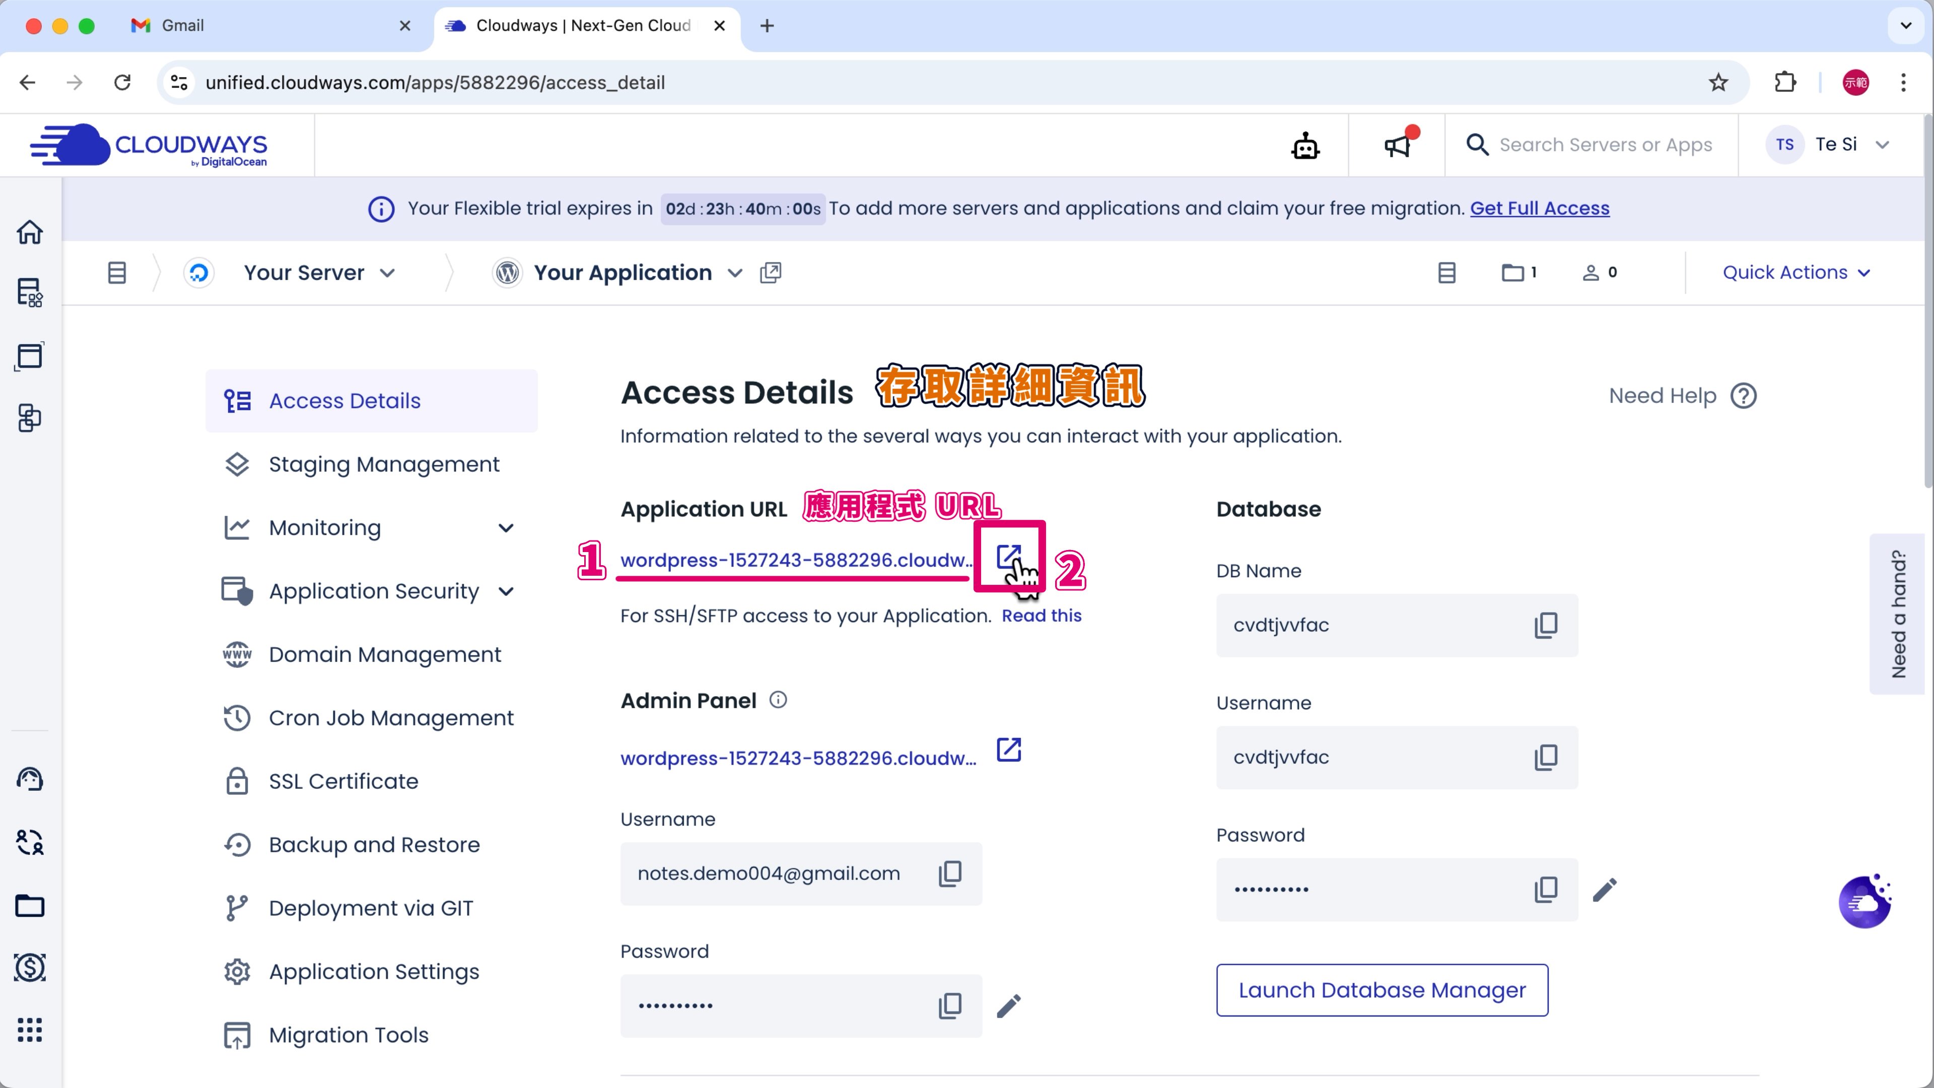Edit the Admin Panel password with pencil icon
Screen dimensions: 1934x1088
pos(1008,1005)
